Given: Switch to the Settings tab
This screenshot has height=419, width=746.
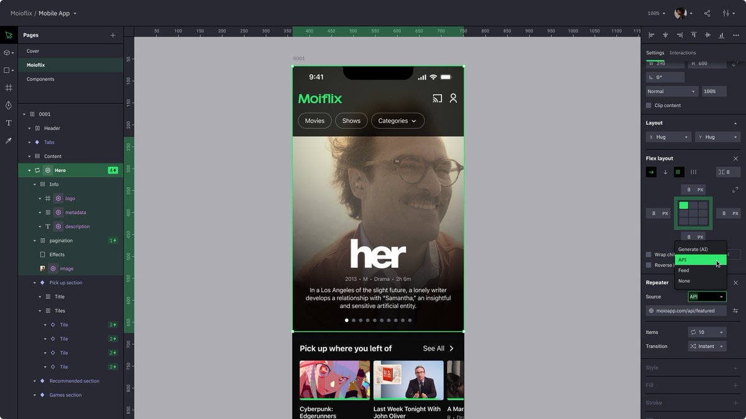Looking at the screenshot, I should [655, 53].
